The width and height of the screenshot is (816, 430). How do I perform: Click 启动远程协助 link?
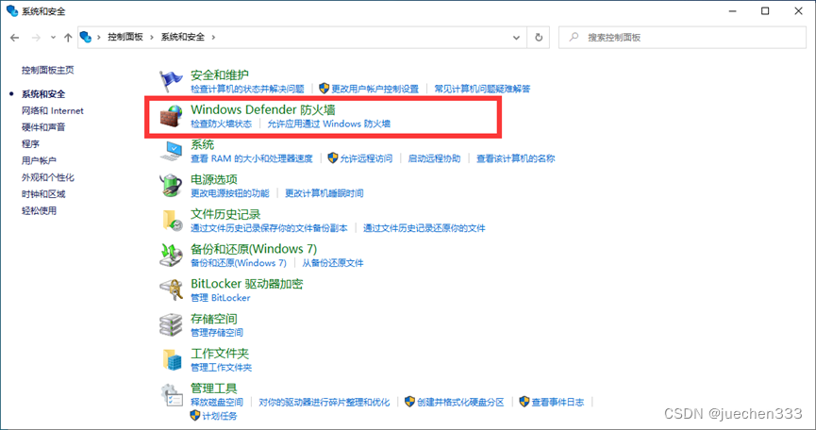[434, 158]
